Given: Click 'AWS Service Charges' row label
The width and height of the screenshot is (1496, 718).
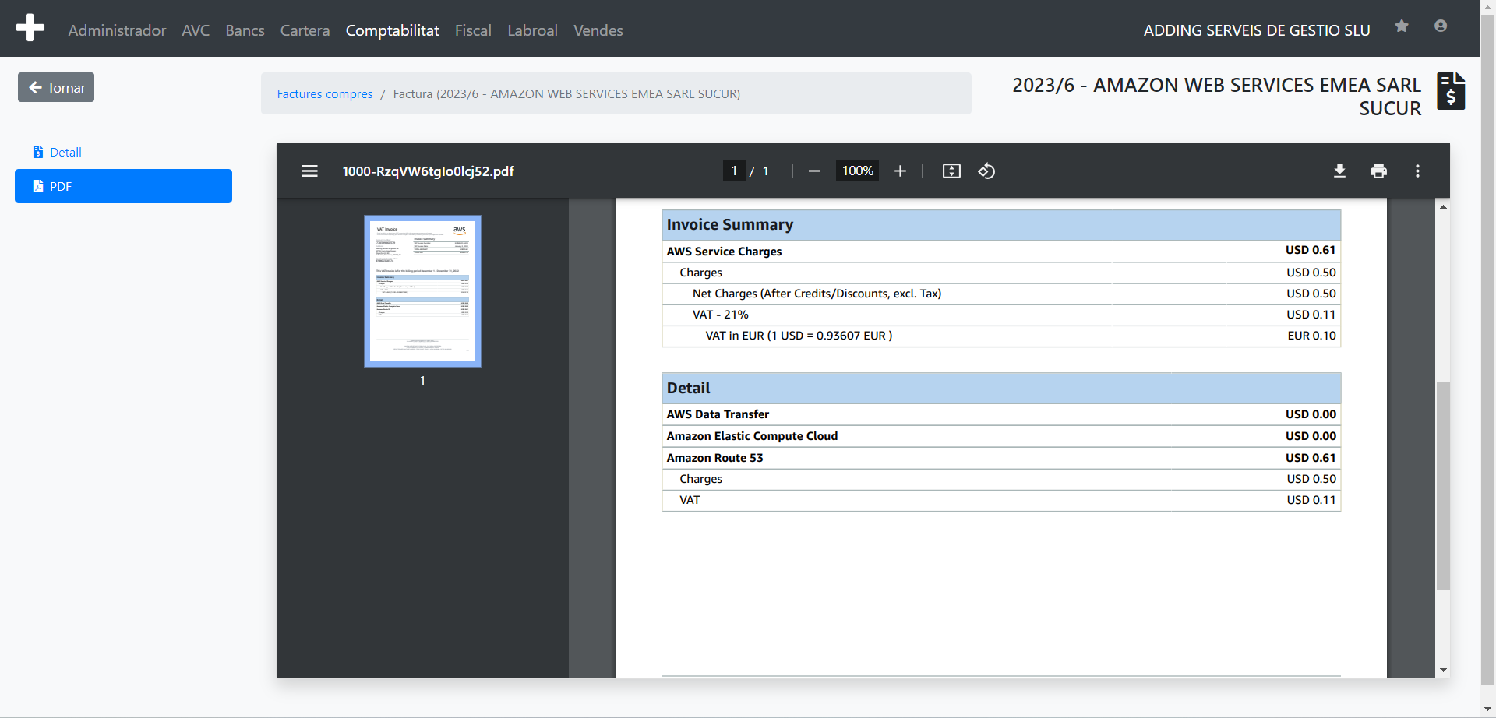Looking at the screenshot, I should tap(724, 251).
